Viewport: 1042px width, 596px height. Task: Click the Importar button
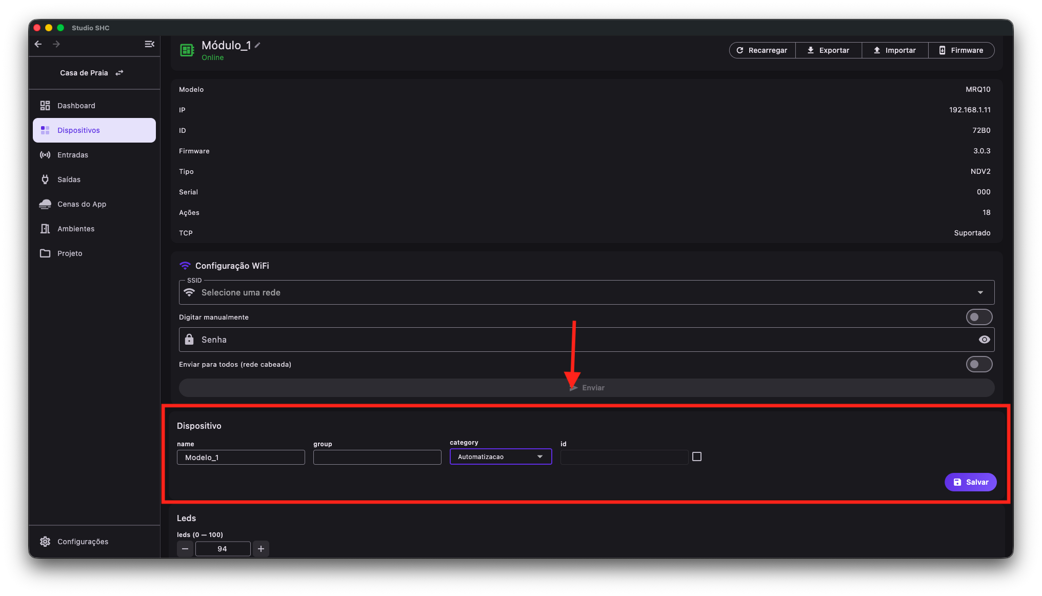(895, 50)
